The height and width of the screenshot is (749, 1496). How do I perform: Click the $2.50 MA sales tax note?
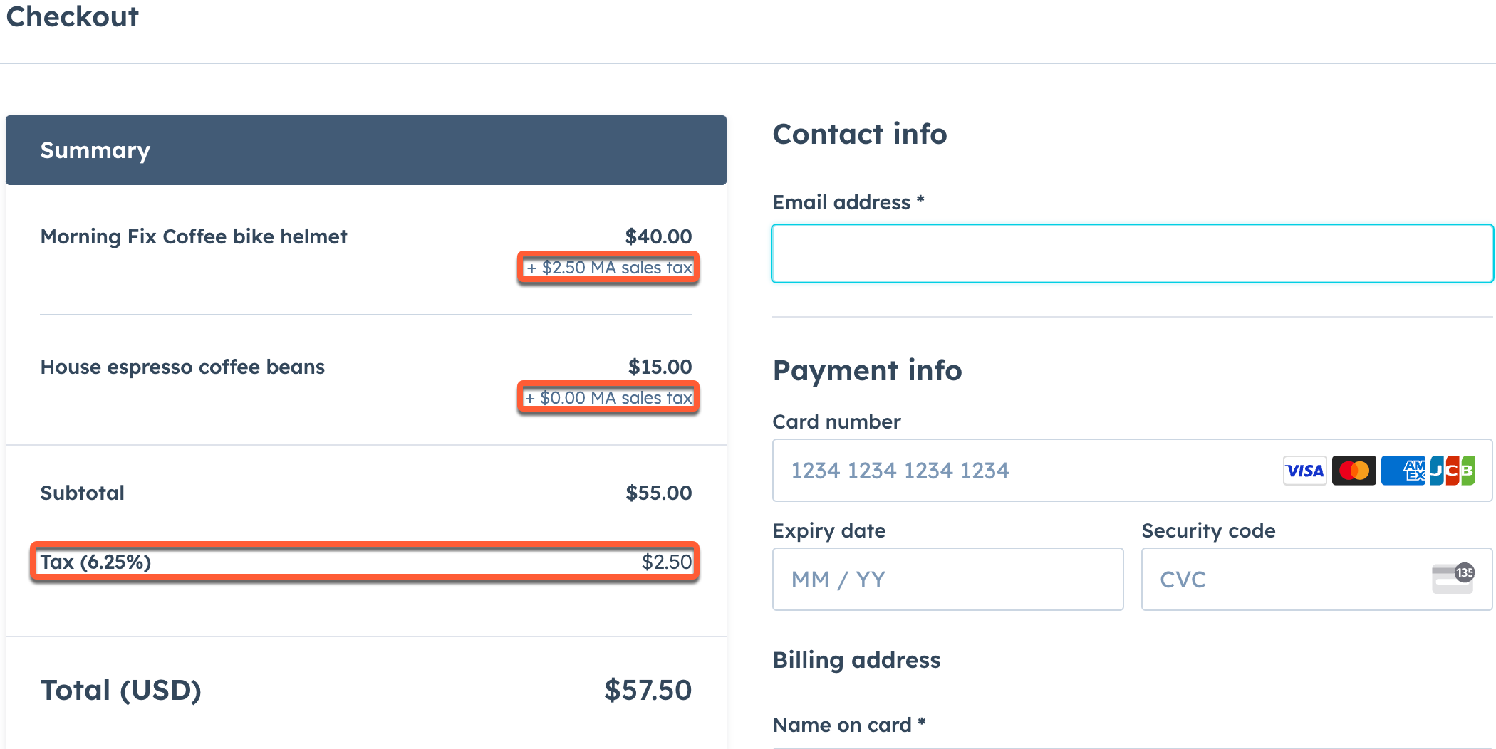609,268
